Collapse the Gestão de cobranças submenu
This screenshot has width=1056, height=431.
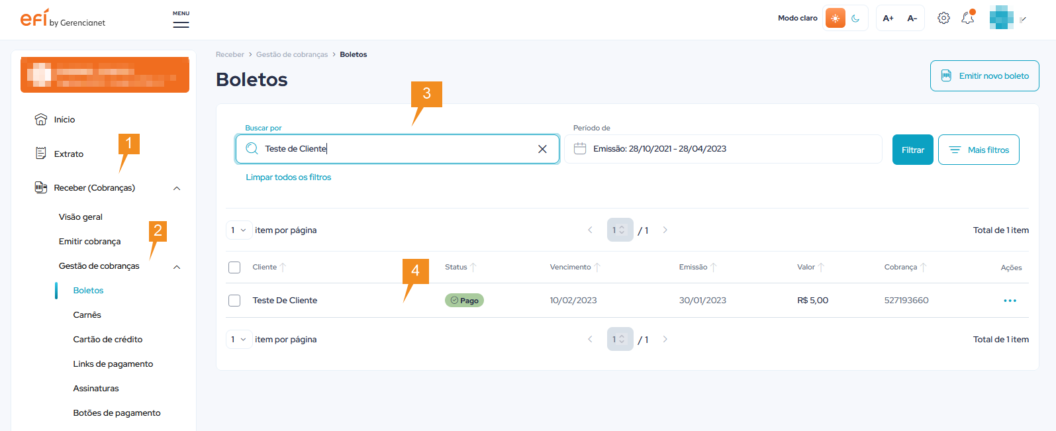(x=177, y=267)
